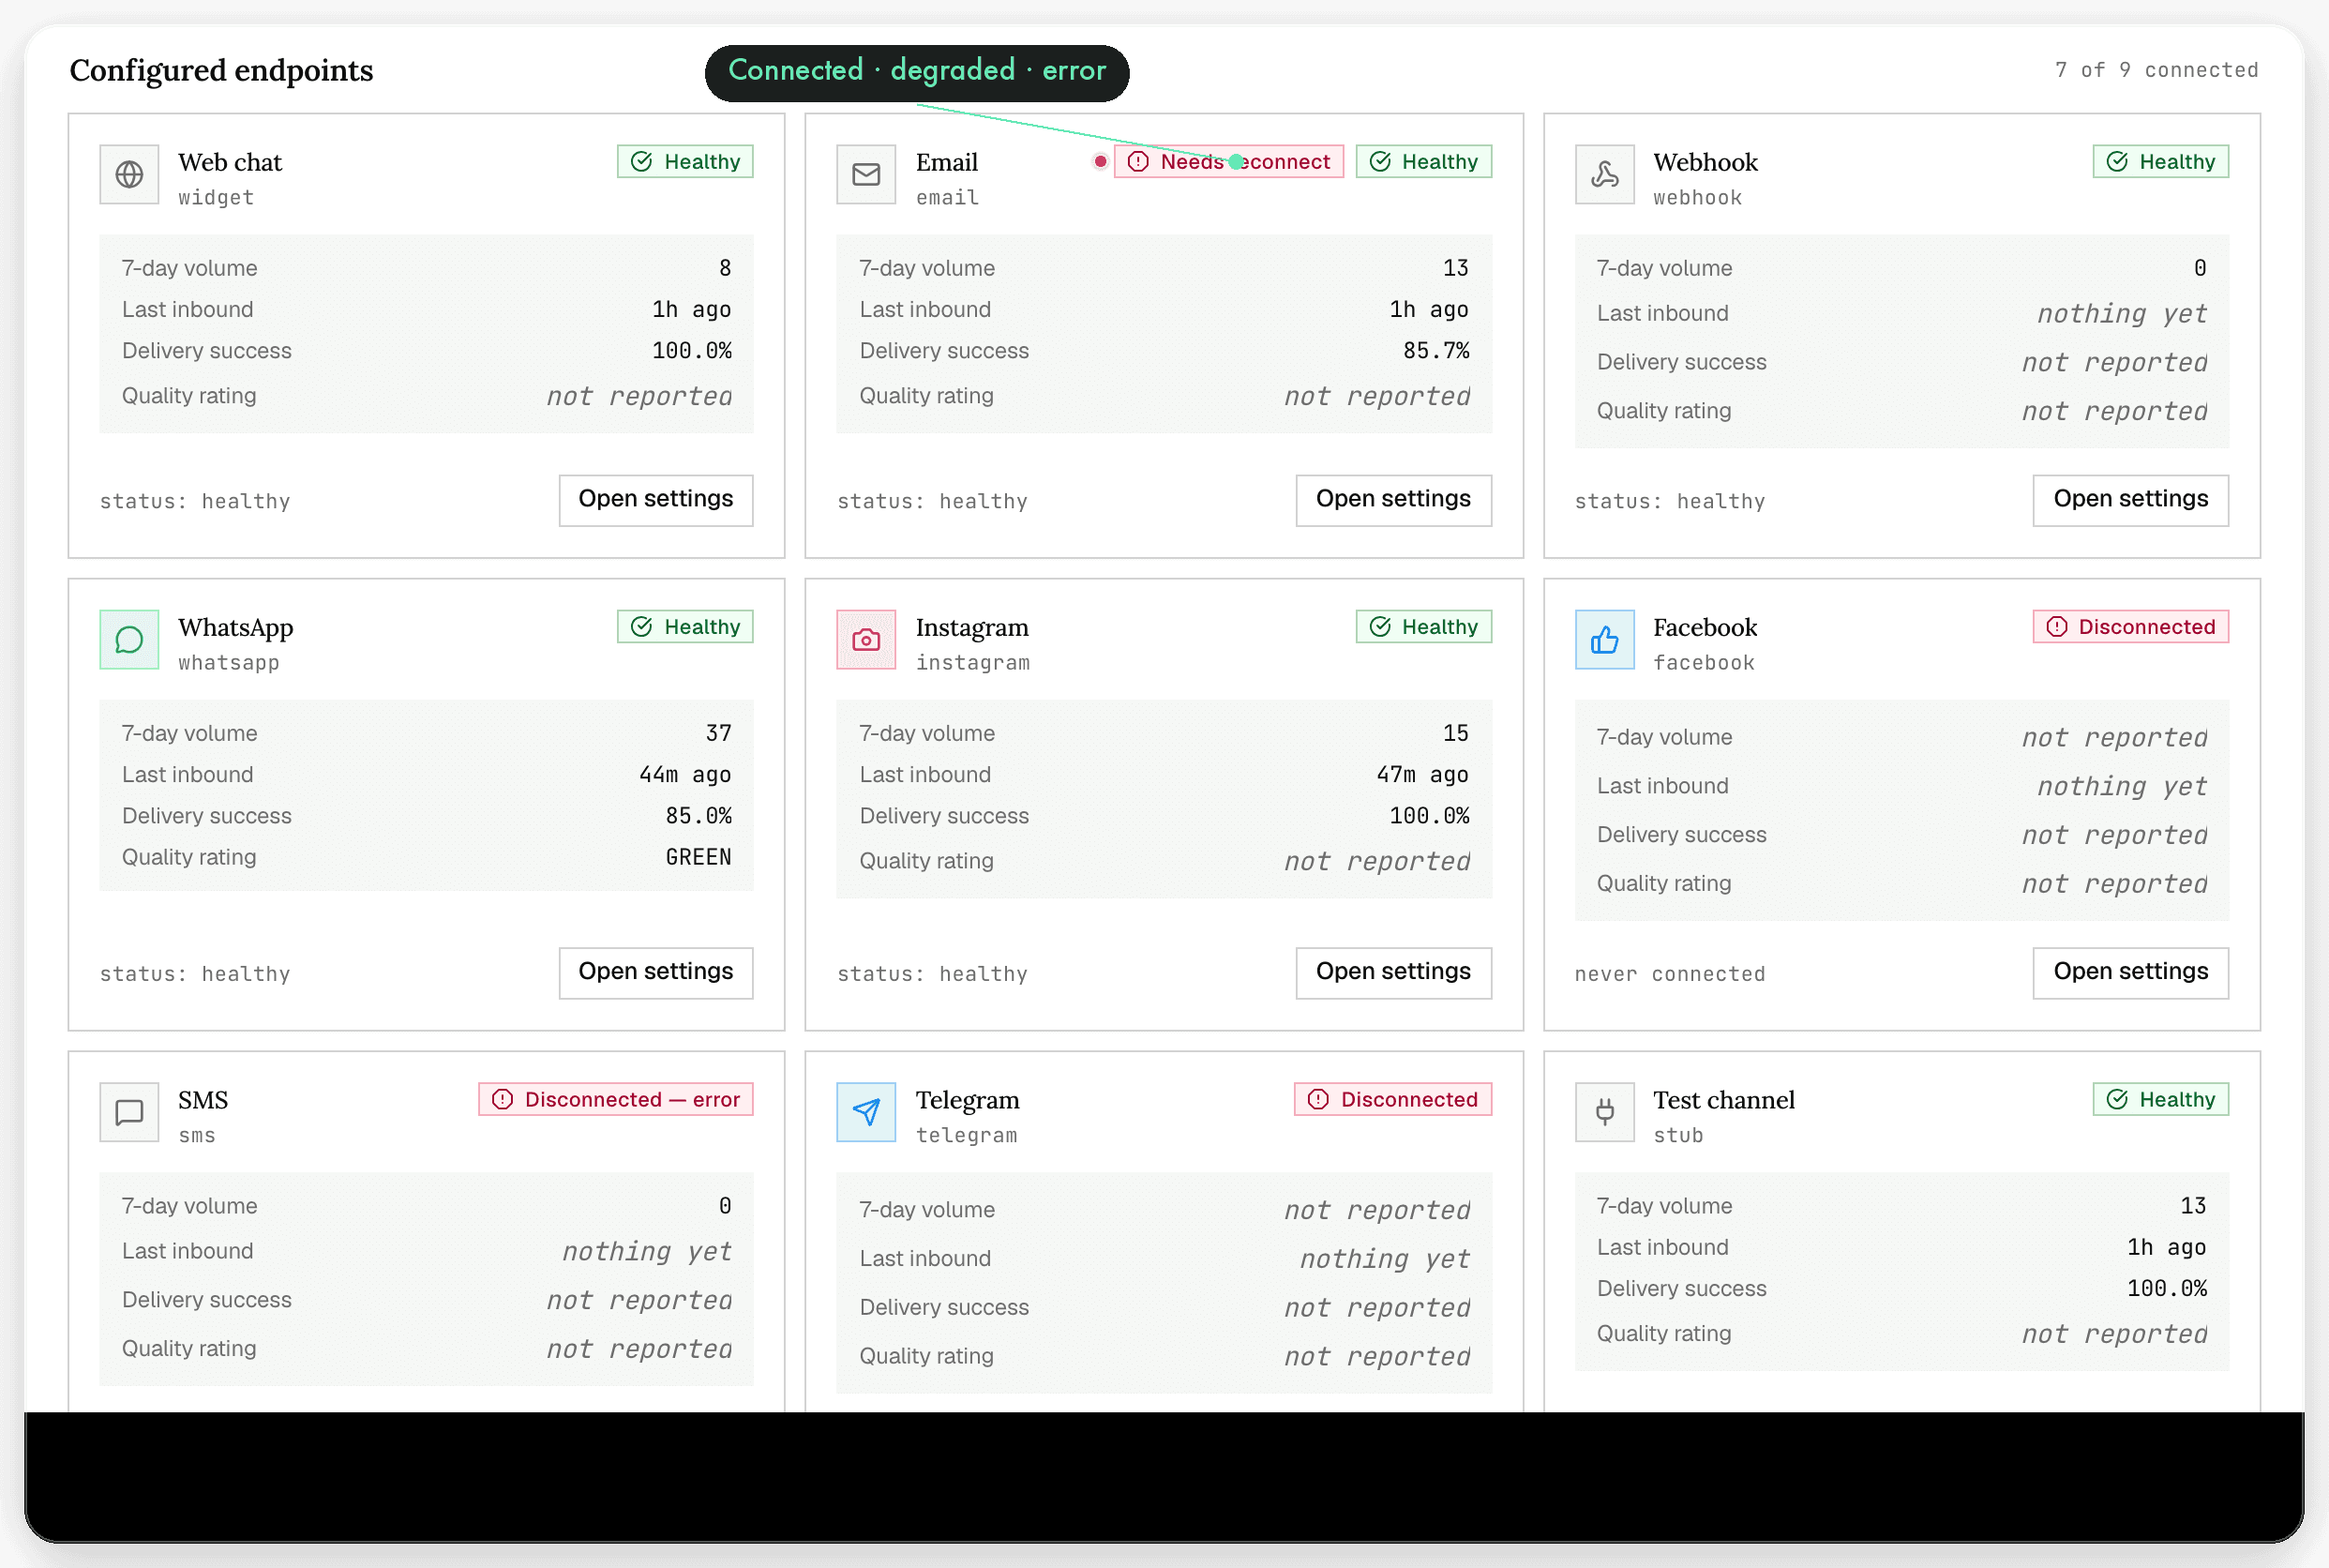2329x1568 pixels.
Task: Click the Healthy badge on Test channel
Action: point(2160,1100)
